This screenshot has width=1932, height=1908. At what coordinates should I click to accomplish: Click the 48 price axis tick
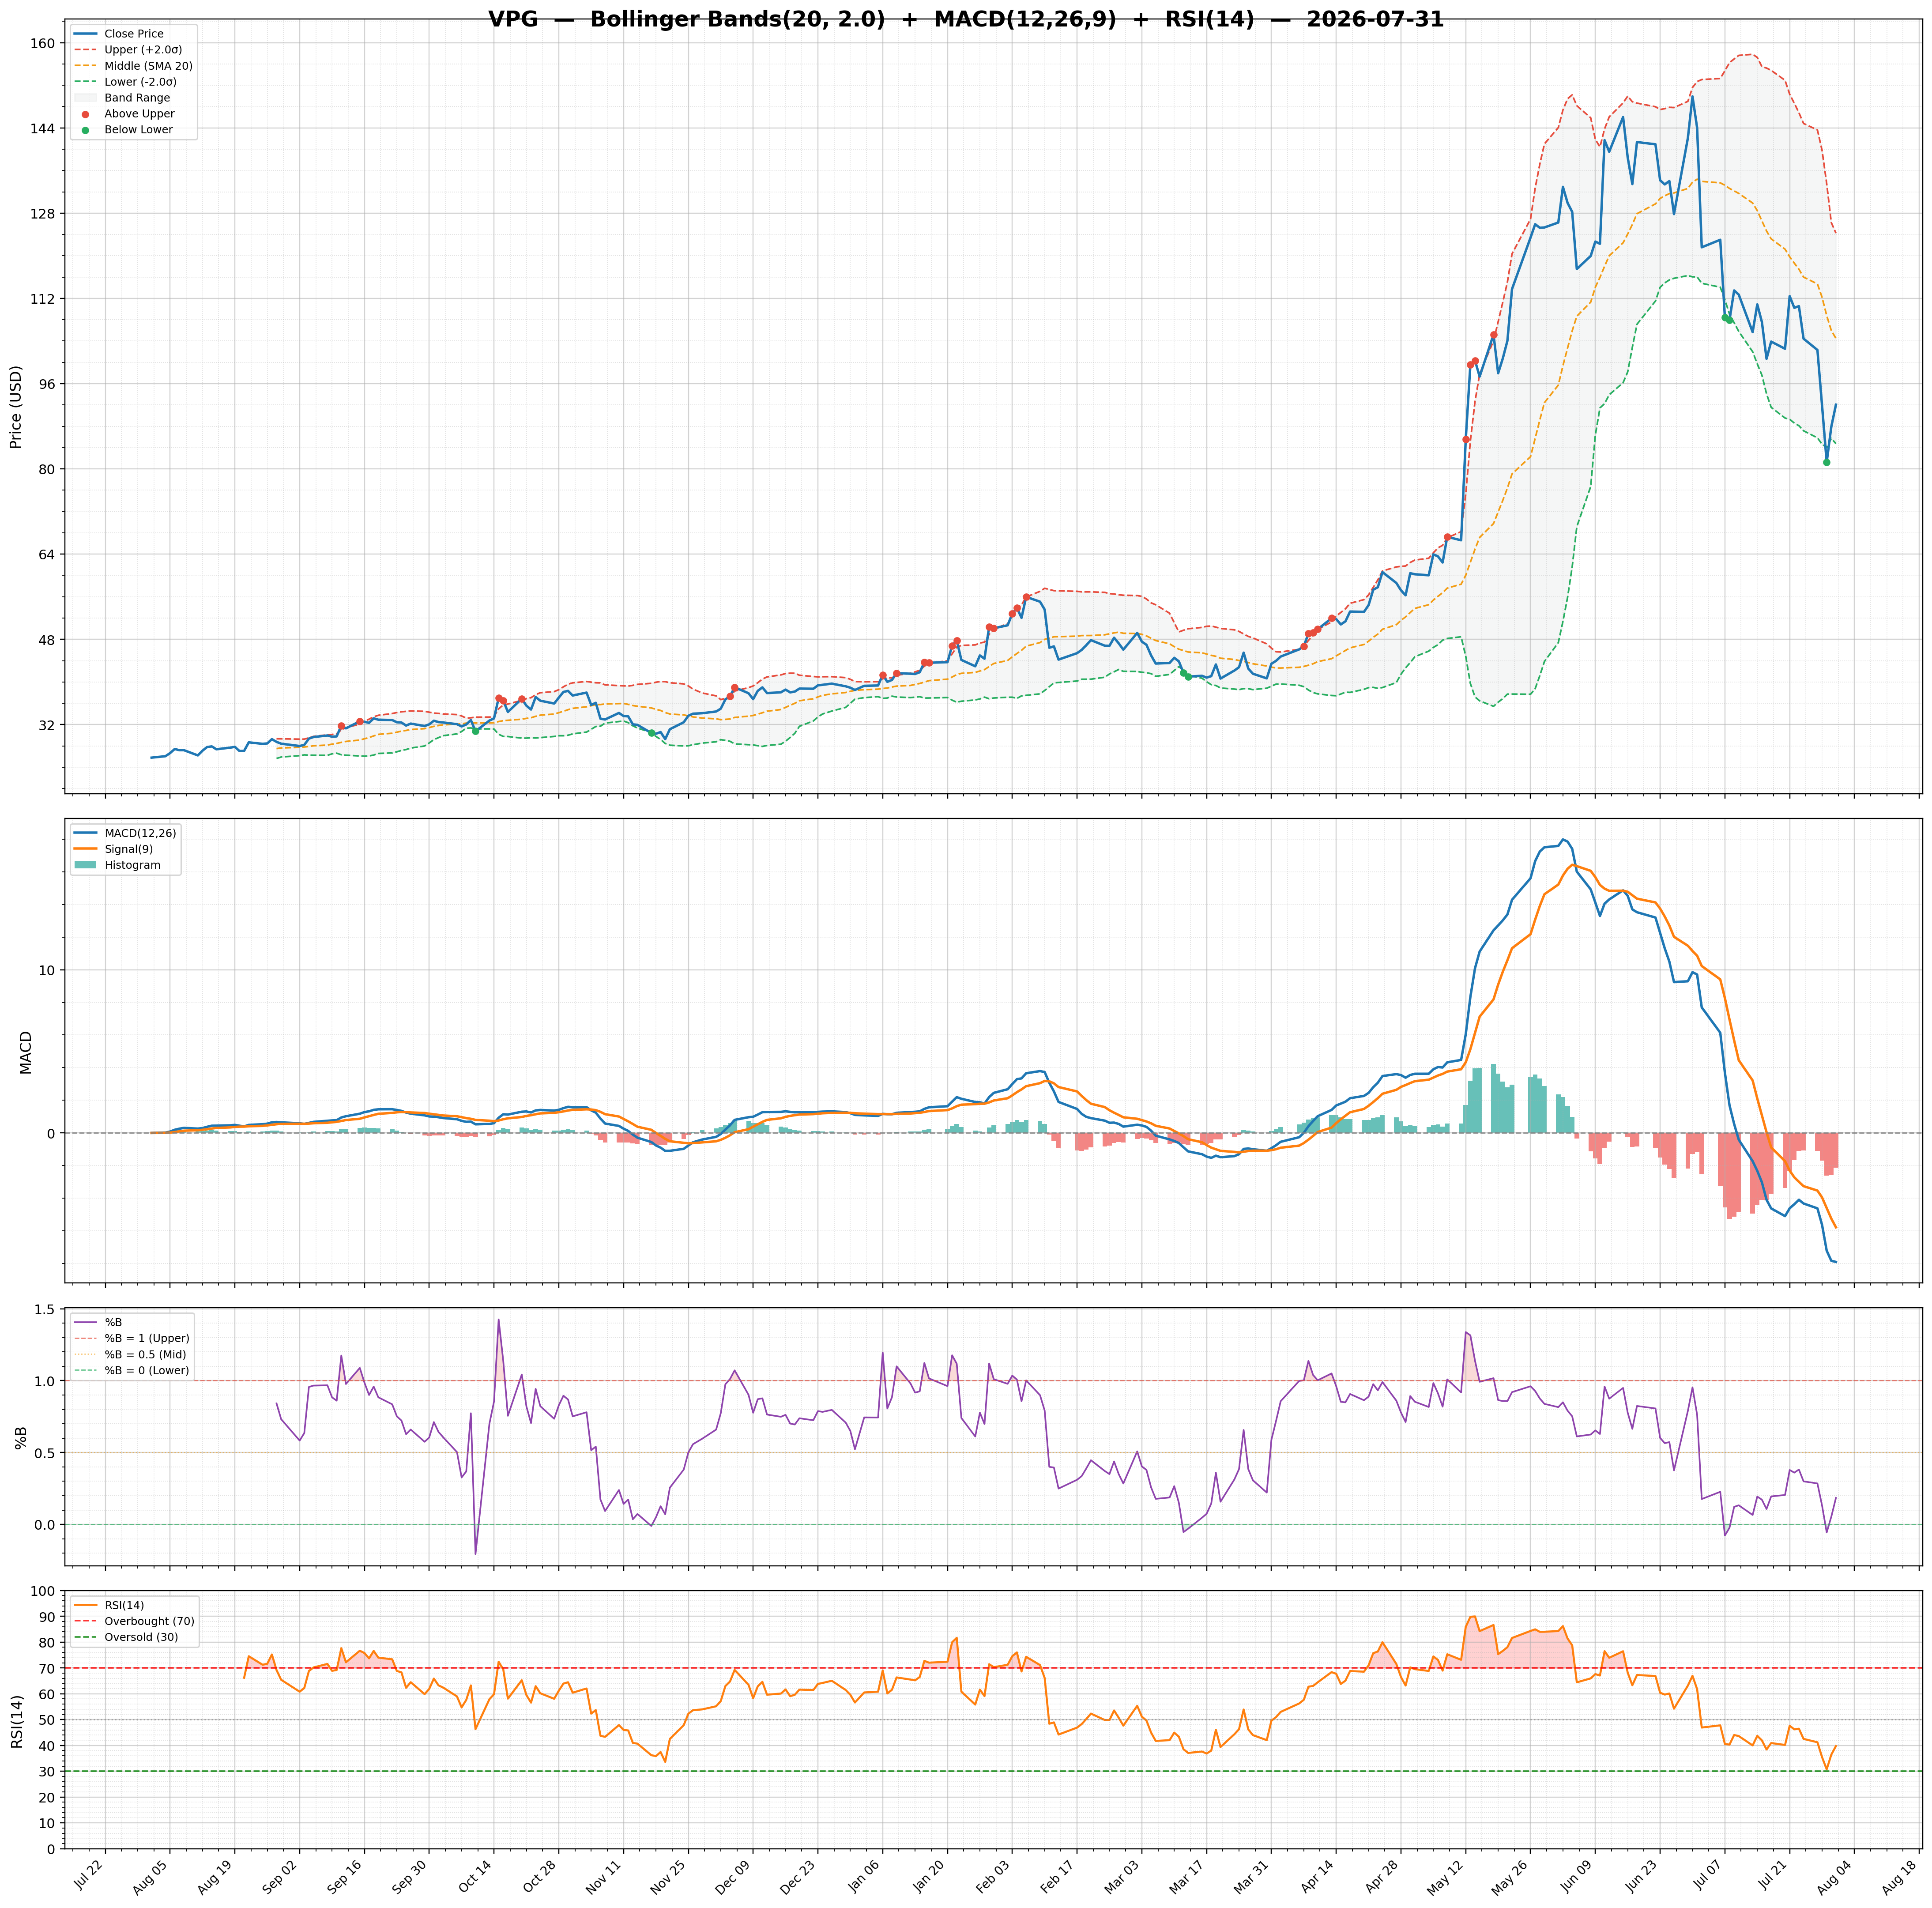[47, 640]
